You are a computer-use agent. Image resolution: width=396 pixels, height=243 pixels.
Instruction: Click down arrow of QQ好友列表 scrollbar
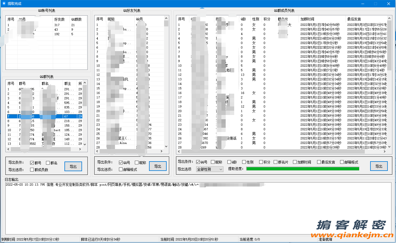click(x=166, y=147)
